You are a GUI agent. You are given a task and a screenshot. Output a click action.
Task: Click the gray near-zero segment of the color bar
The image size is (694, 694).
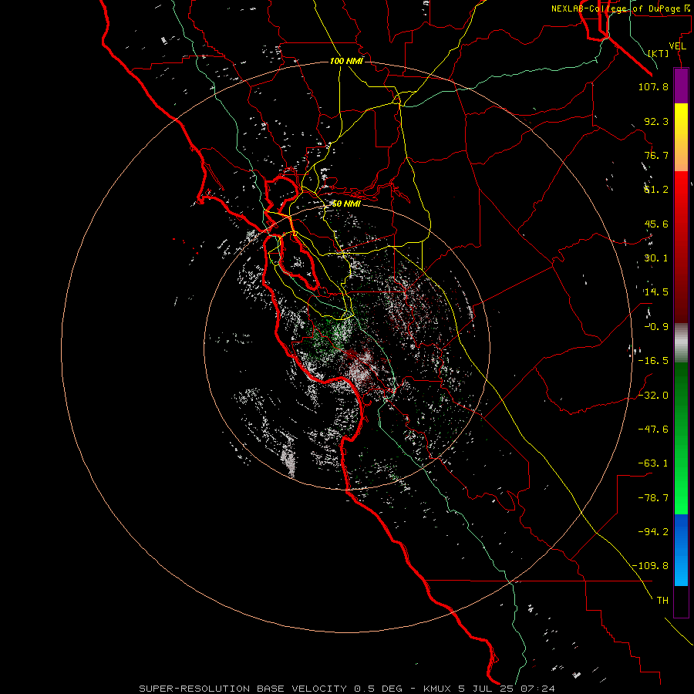(681, 343)
